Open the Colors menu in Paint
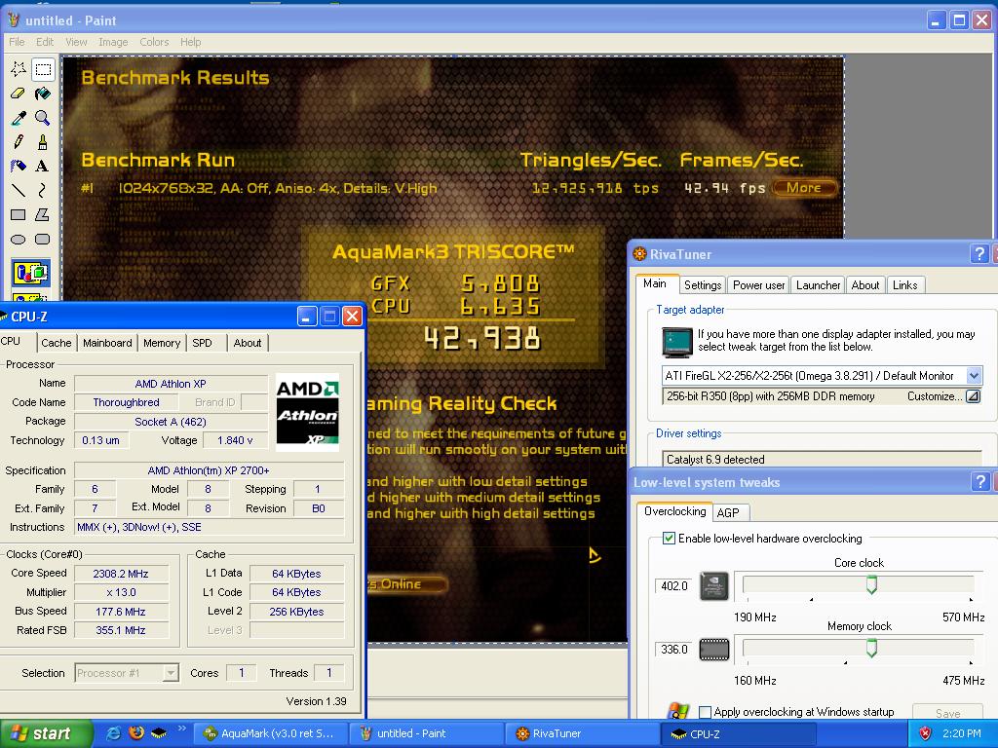The image size is (998, 748). (x=154, y=42)
